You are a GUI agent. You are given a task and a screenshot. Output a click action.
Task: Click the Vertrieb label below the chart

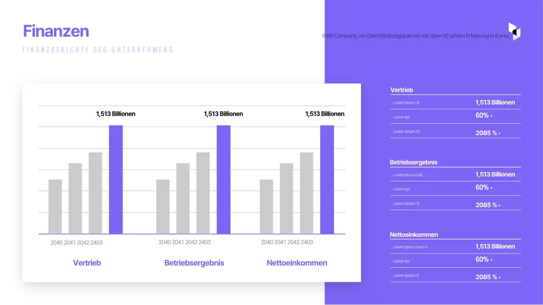click(87, 263)
